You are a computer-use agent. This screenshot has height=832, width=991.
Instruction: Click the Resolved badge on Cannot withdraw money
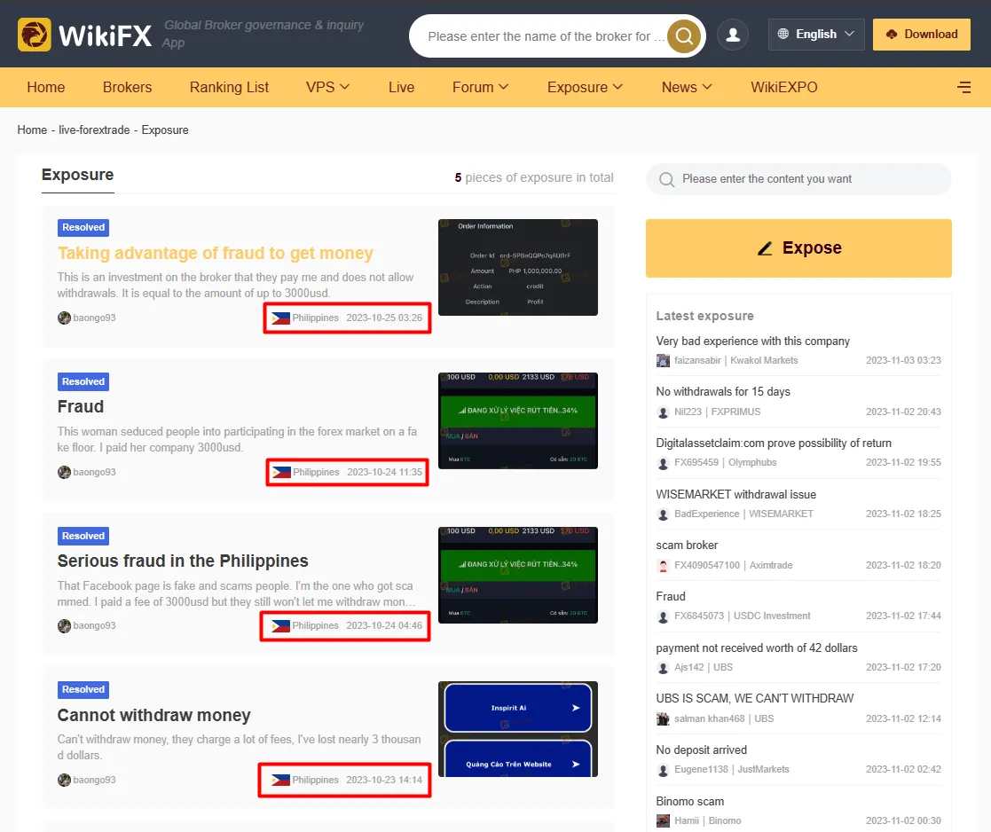83,690
